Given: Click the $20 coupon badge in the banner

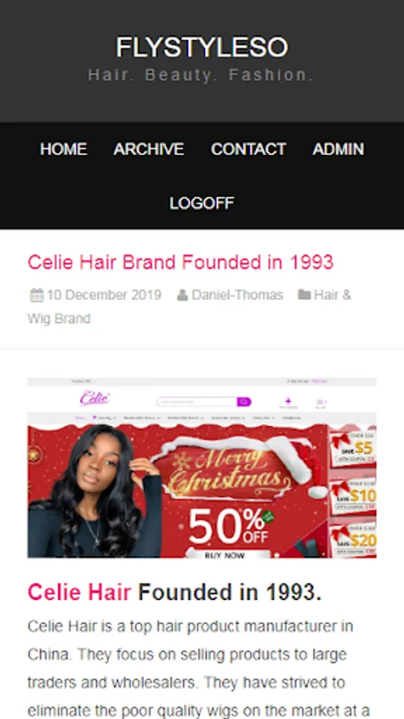Looking at the screenshot, I should (353, 540).
